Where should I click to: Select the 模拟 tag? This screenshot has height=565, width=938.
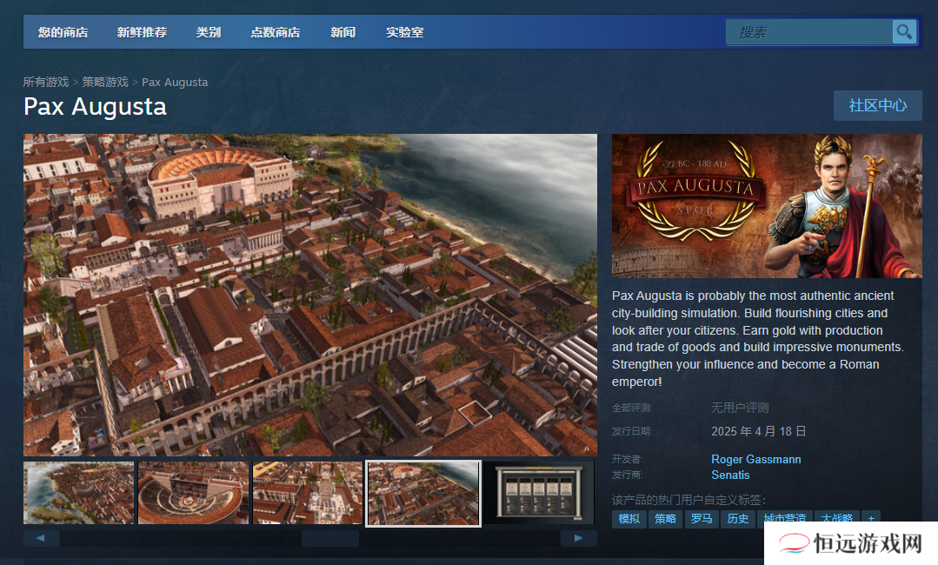(629, 519)
